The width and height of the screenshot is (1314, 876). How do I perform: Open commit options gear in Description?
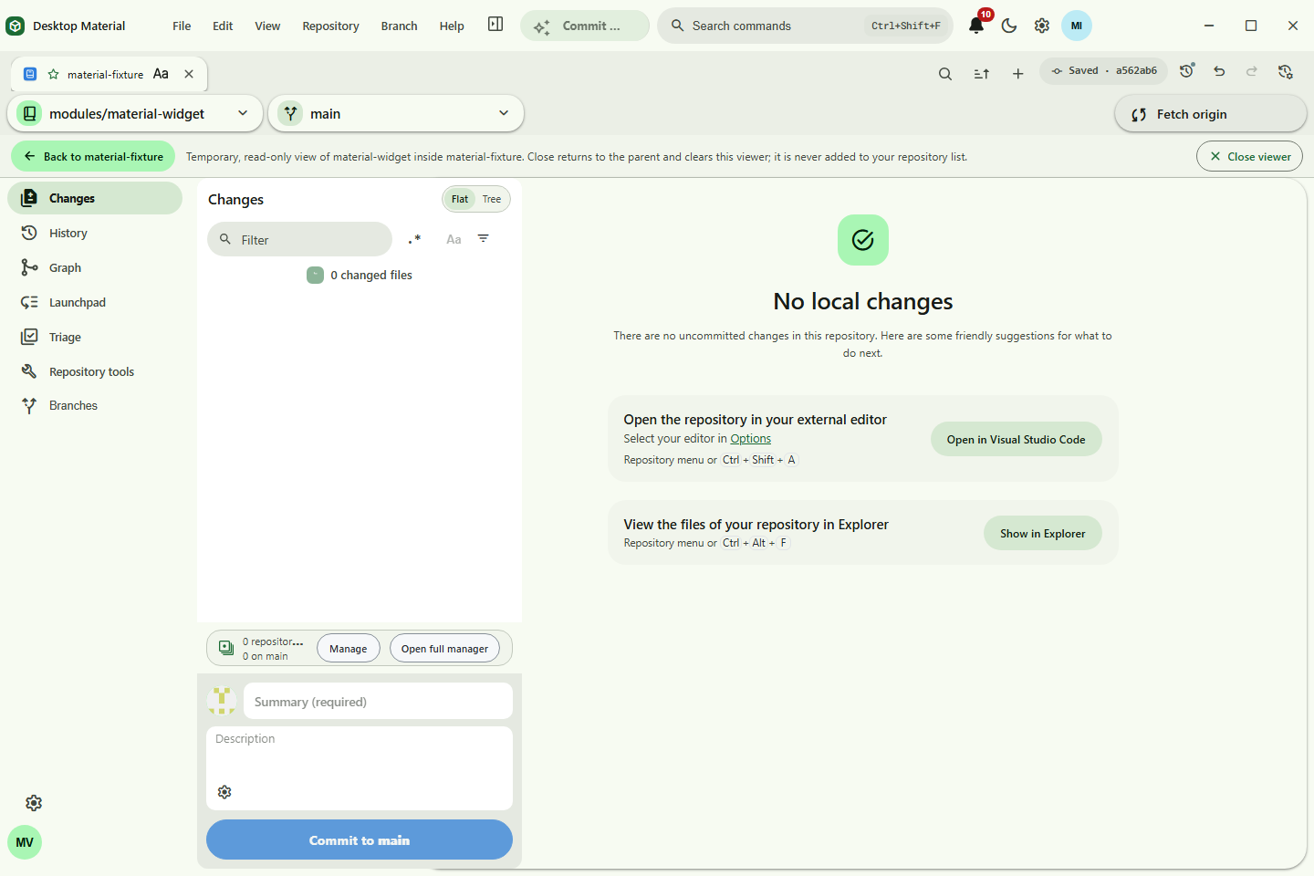(224, 791)
